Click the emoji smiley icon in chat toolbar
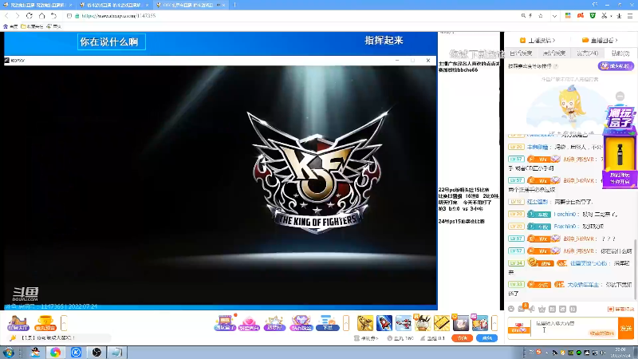The image size is (638, 359). pos(511,310)
